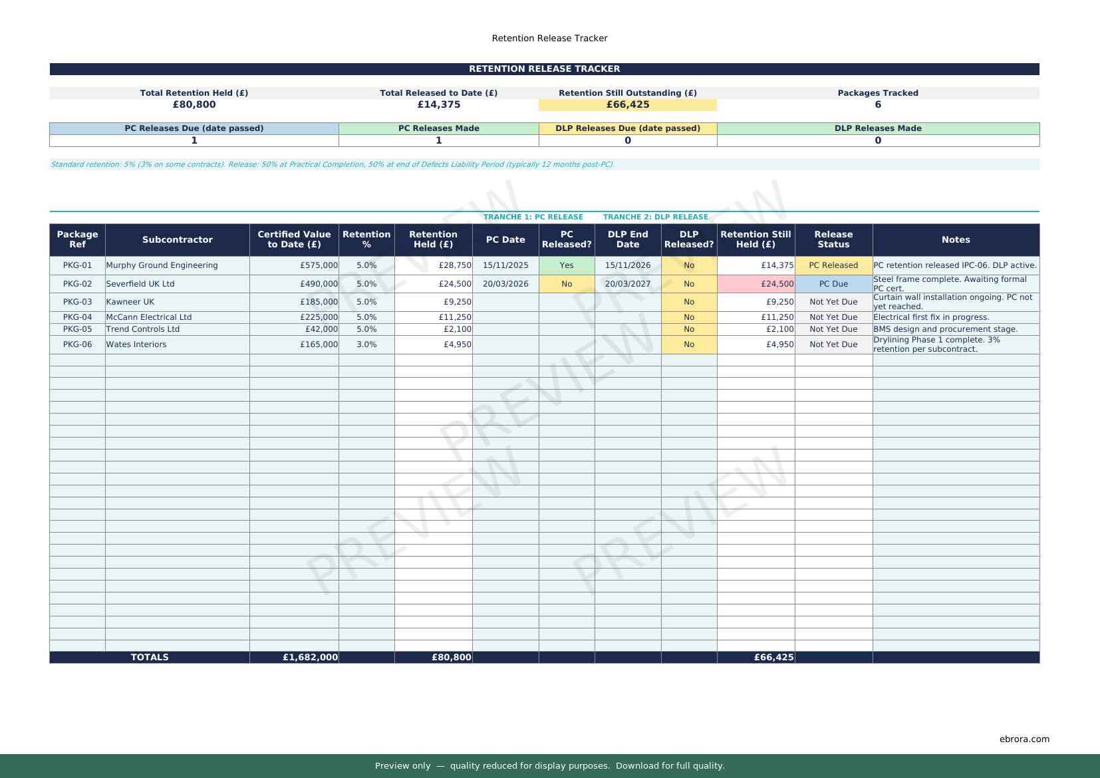Select the PC Released 'No' cell for PKG-02
This screenshot has width=1100, height=778.
coord(566,284)
